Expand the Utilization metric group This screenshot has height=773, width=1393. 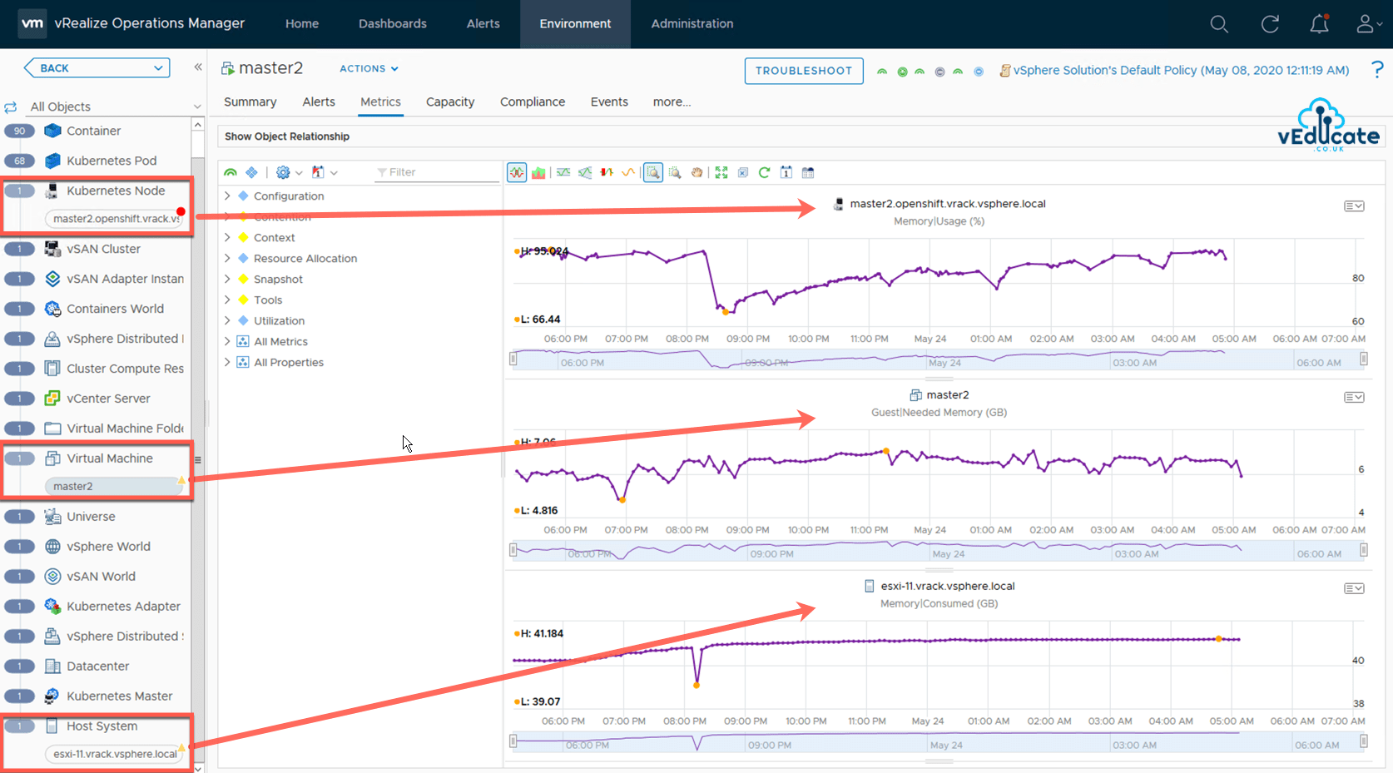click(x=227, y=320)
